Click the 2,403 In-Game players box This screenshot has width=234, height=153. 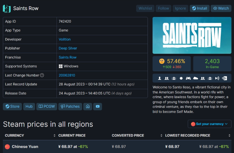pyautogui.click(x=212, y=64)
